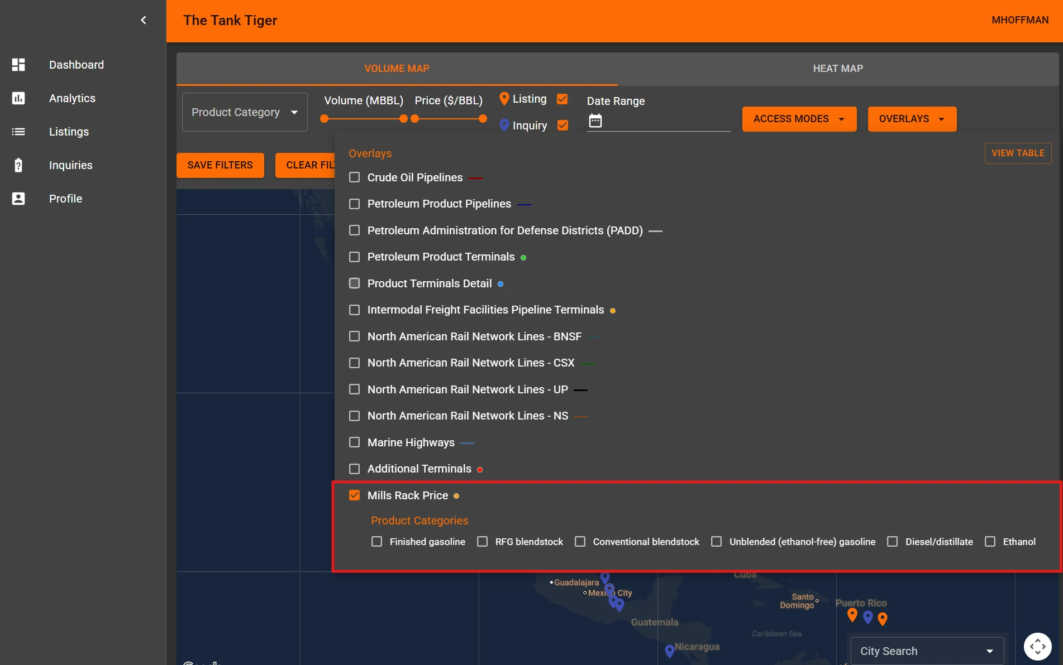Open the Inquiries question-mark icon
The height and width of the screenshot is (665, 1063).
pyautogui.click(x=18, y=165)
